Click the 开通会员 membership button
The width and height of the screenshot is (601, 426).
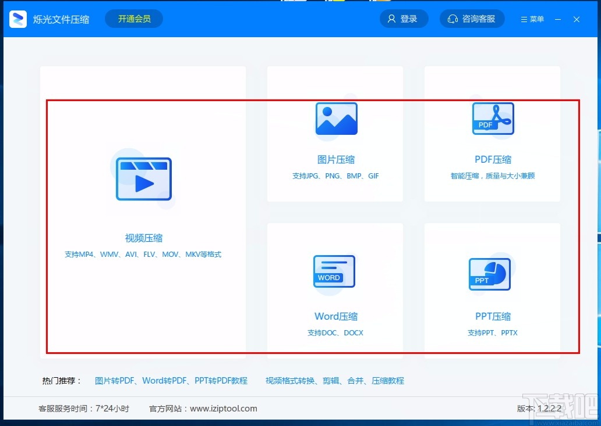click(x=133, y=19)
